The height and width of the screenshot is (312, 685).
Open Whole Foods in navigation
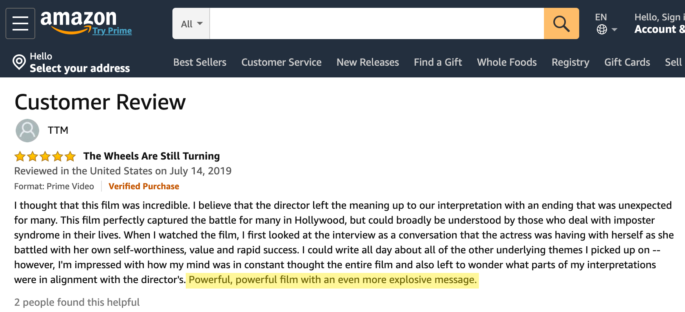[507, 62]
